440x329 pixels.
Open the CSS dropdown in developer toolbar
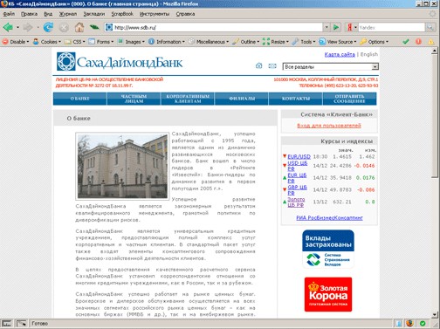(x=75, y=42)
